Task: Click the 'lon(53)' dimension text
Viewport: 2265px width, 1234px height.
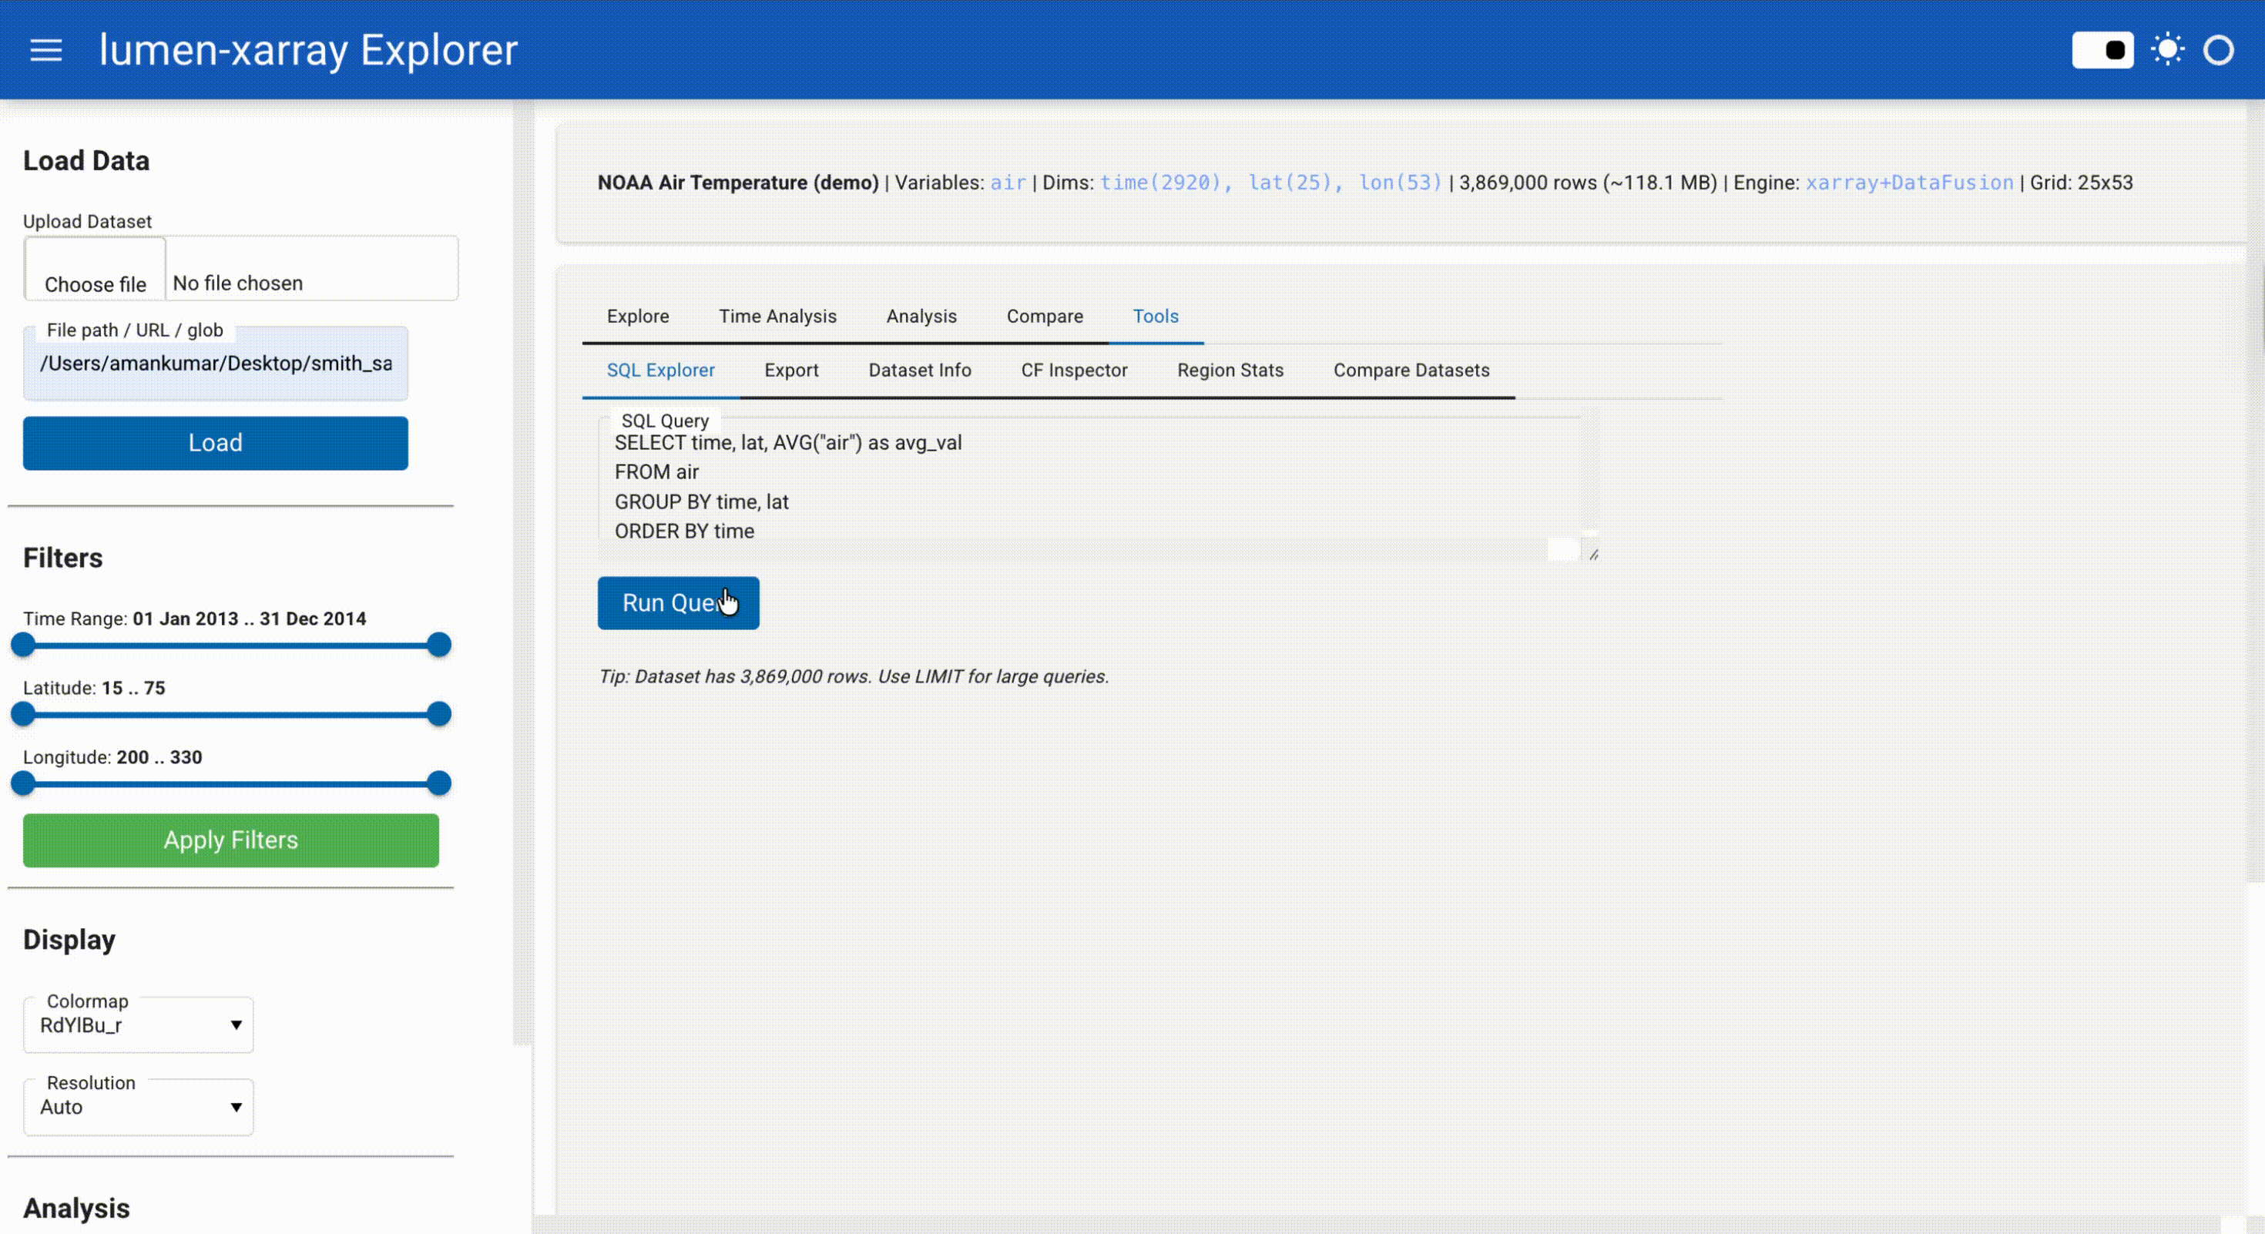Action: (x=1400, y=183)
